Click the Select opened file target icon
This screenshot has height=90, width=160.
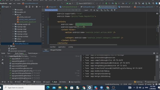pyautogui.click(x=26, y=7)
